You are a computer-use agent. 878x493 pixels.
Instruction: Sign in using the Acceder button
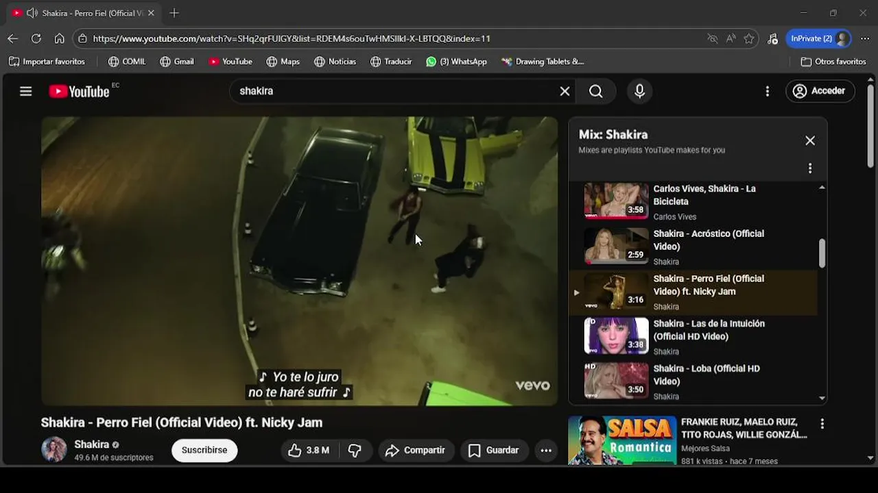tap(820, 91)
